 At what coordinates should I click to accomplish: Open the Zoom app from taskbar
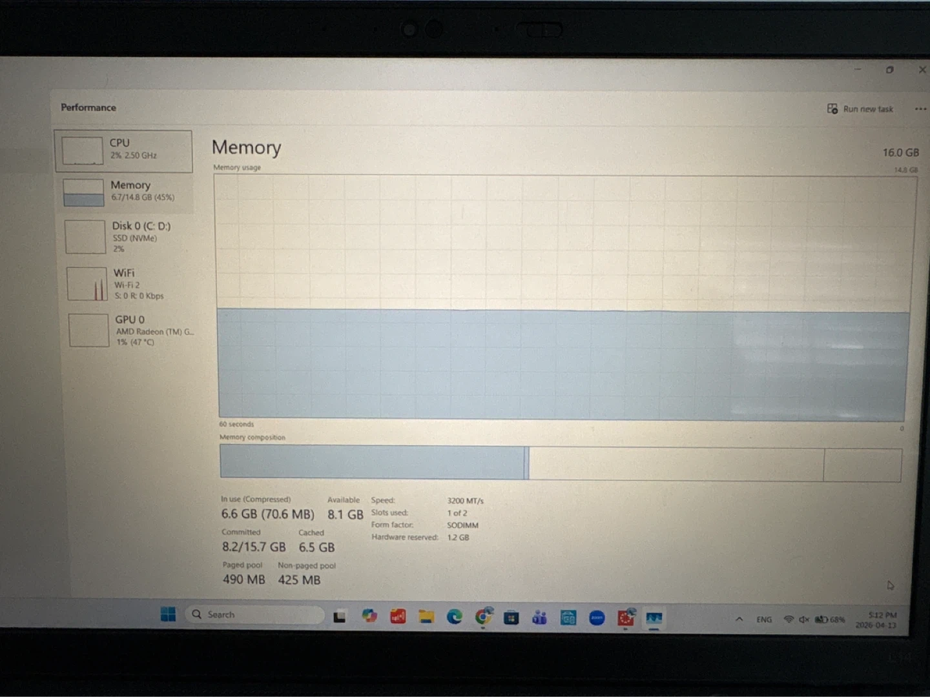[x=597, y=619]
